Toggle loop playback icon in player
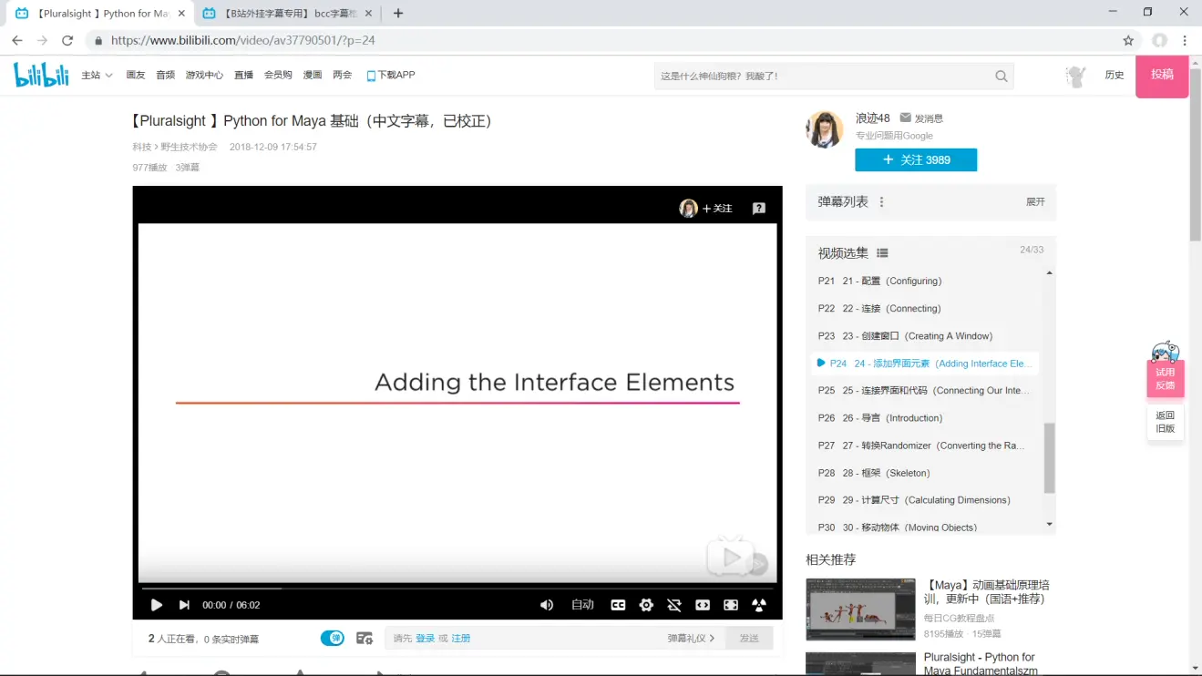This screenshot has width=1202, height=676. 674,605
